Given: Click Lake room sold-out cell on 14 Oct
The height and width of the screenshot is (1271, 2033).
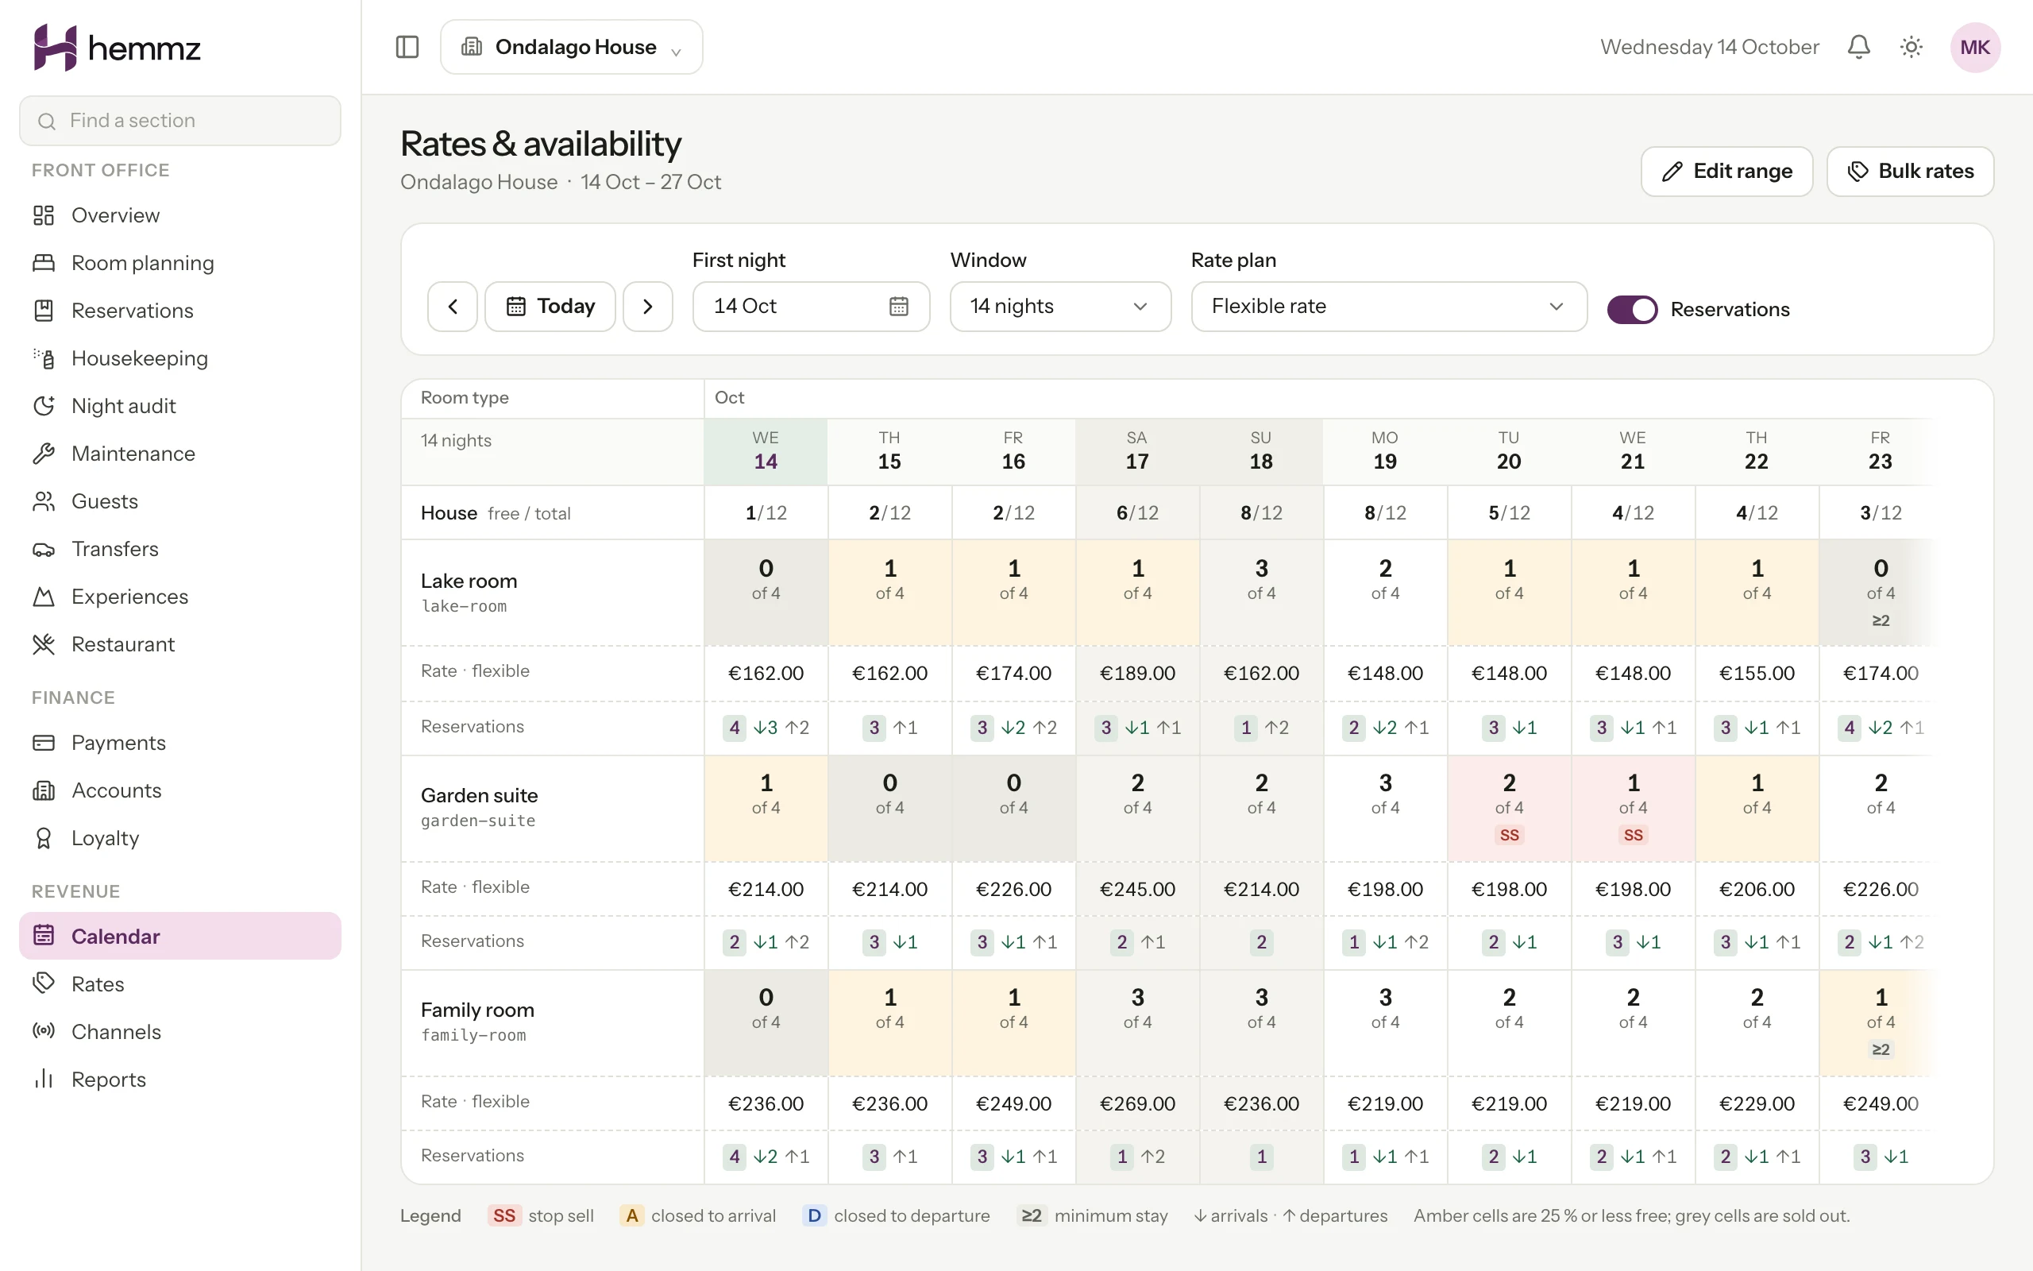Looking at the screenshot, I should [x=766, y=593].
